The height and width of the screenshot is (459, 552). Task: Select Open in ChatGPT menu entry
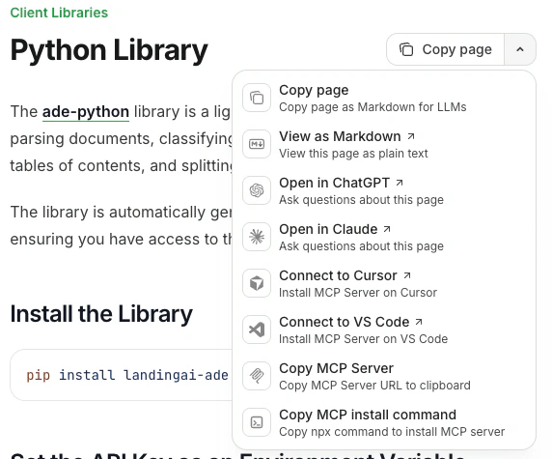pos(384,190)
